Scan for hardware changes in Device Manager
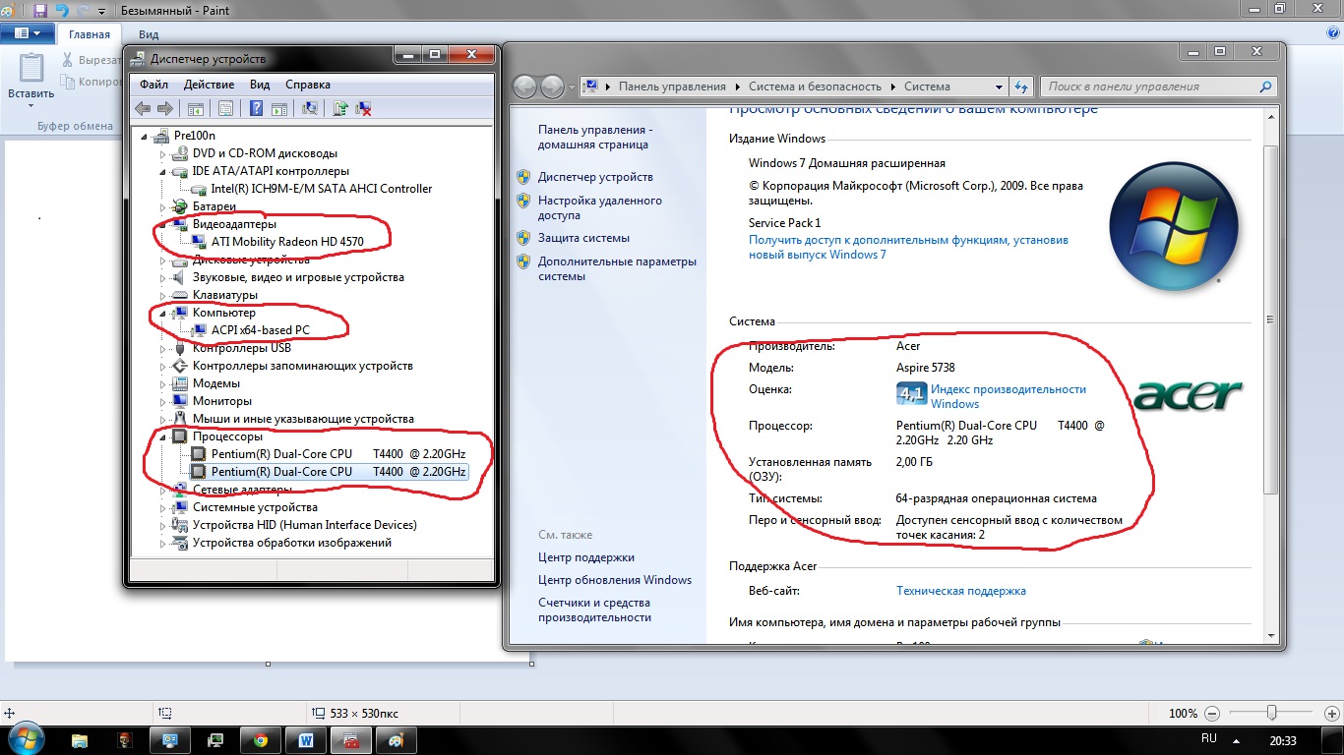The image size is (1344, 755). (310, 109)
